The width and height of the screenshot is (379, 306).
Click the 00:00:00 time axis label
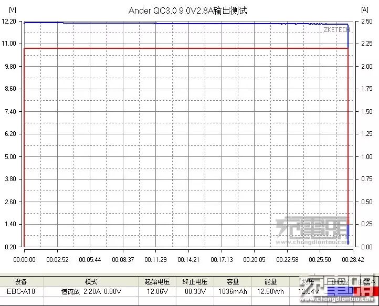[x=24, y=260]
